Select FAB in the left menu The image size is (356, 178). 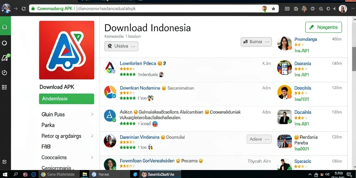pos(46,147)
